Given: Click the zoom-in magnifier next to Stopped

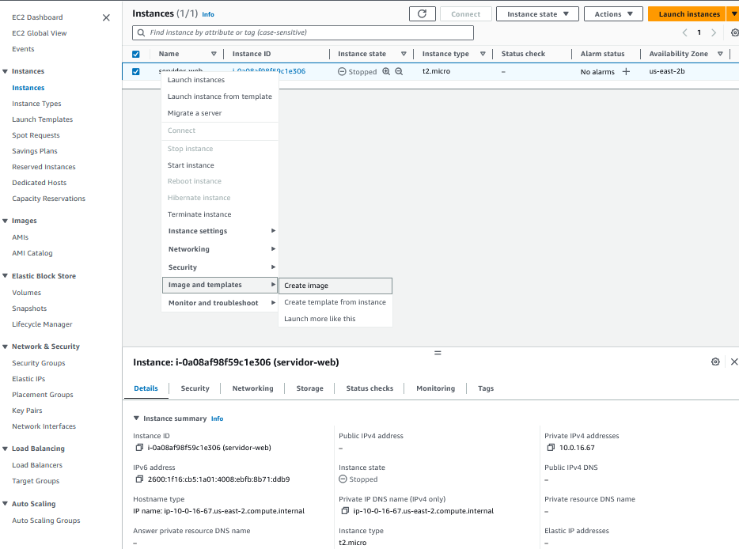Looking at the screenshot, I should pos(386,71).
